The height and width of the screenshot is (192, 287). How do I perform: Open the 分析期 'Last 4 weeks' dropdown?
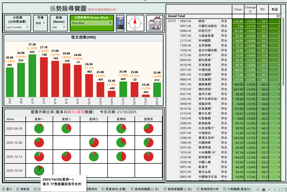pyautogui.click(x=17, y=27)
